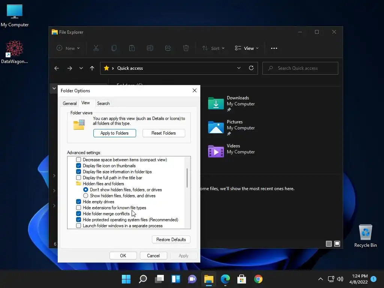Select Don't show hidden files, folders, or drives
This screenshot has width=384, height=288.
(86, 190)
